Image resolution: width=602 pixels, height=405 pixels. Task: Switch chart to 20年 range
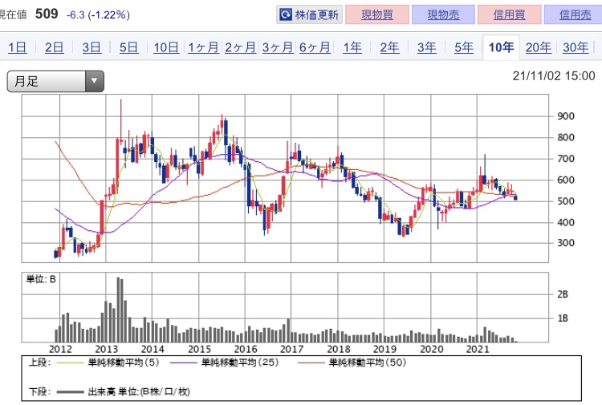click(x=539, y=47)
